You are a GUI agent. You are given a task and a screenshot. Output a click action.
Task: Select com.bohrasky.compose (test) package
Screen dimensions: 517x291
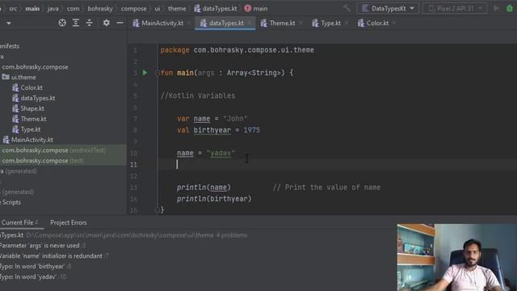pos(43,161)
